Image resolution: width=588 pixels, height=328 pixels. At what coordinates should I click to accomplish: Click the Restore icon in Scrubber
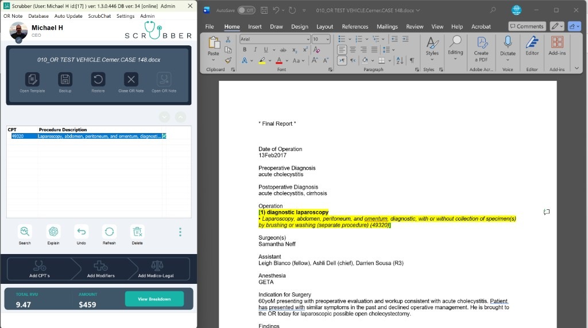[x=98, y=79]
